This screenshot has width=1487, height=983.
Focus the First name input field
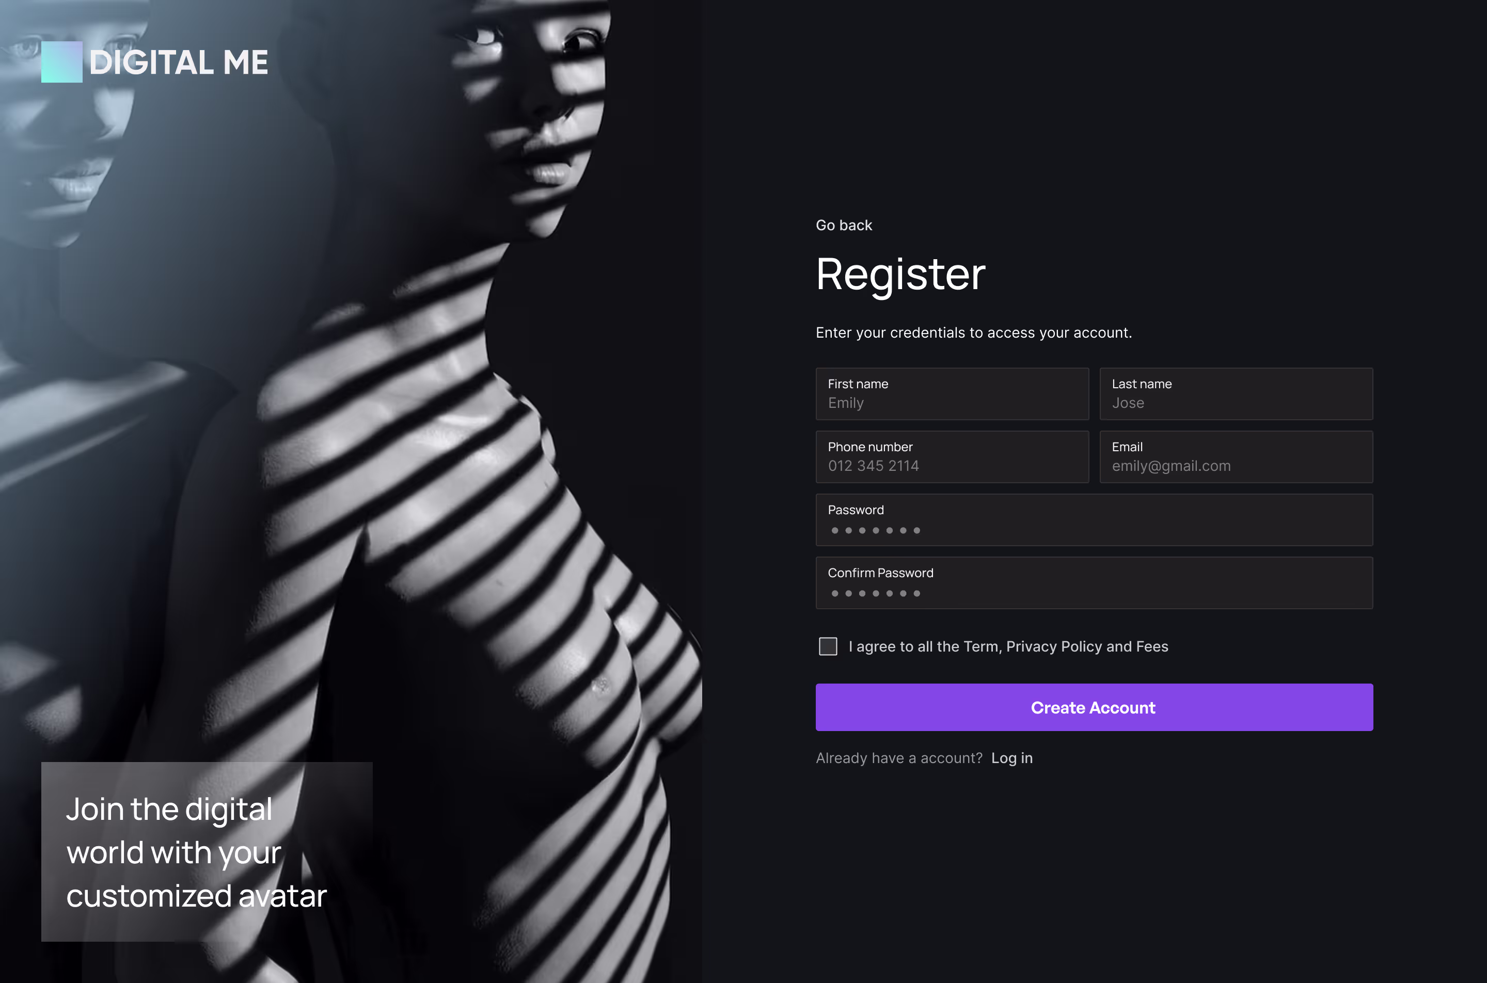[952, 394]
